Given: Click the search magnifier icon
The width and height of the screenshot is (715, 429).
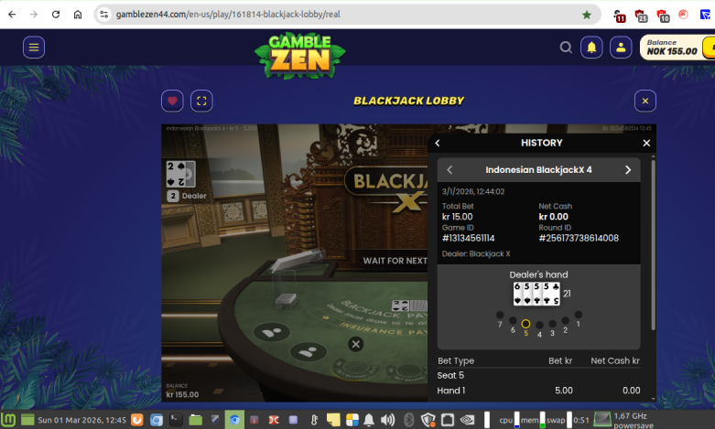Looking at the screenshot, I should pos(566,48).
